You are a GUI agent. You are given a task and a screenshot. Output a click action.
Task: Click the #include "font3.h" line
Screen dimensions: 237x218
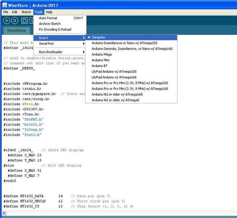click(23, 135)
